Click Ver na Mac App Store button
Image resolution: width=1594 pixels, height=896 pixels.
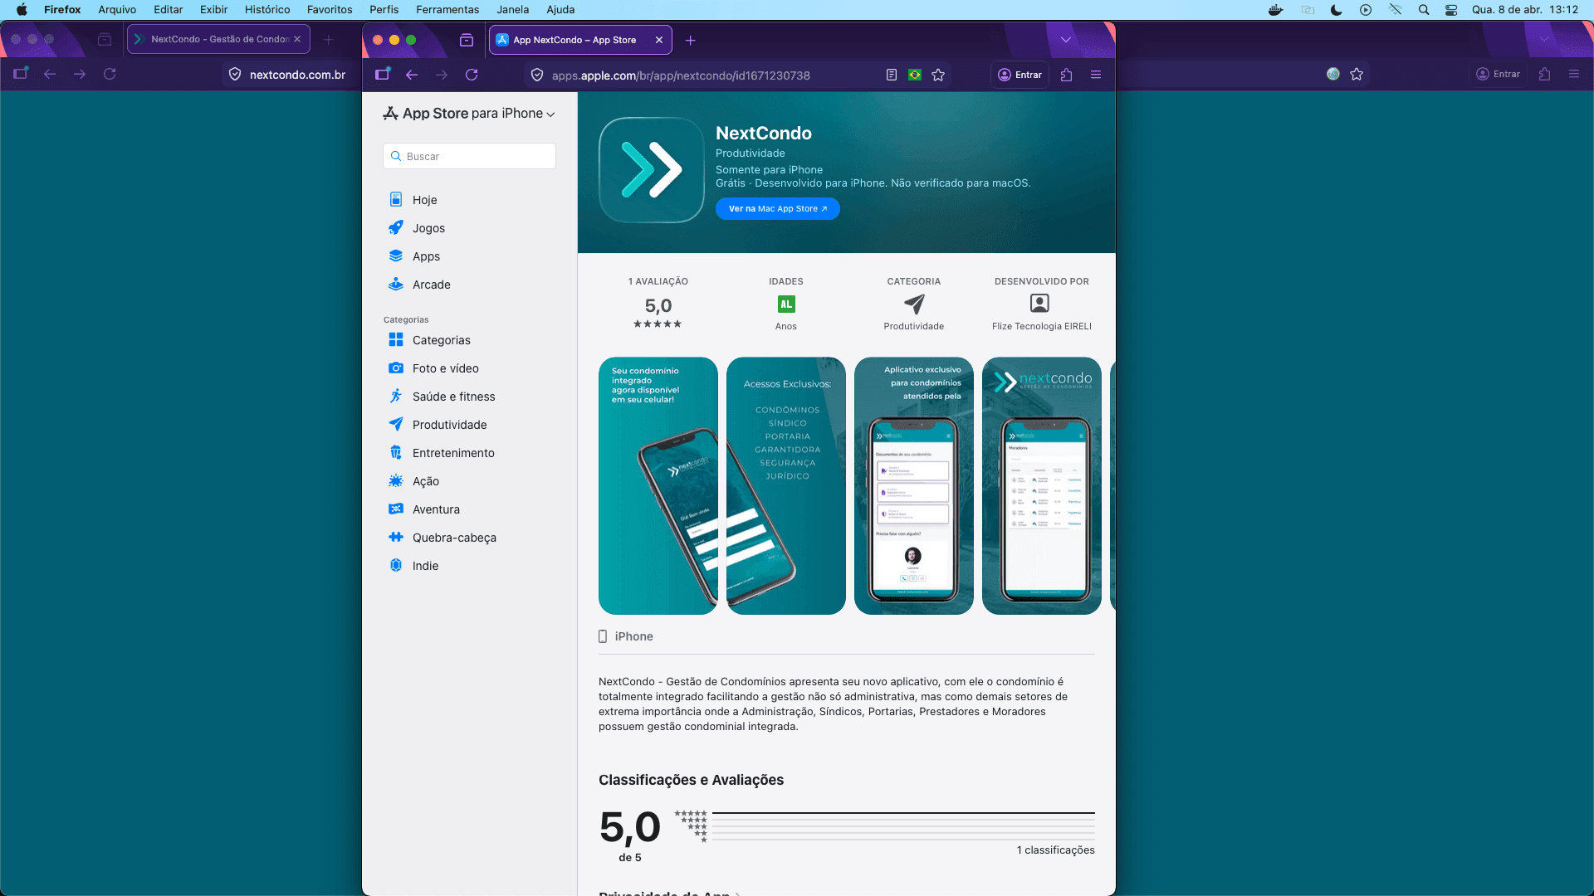click(778, 209)
